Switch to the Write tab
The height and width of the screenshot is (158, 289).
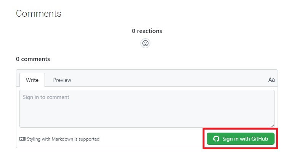32,80
